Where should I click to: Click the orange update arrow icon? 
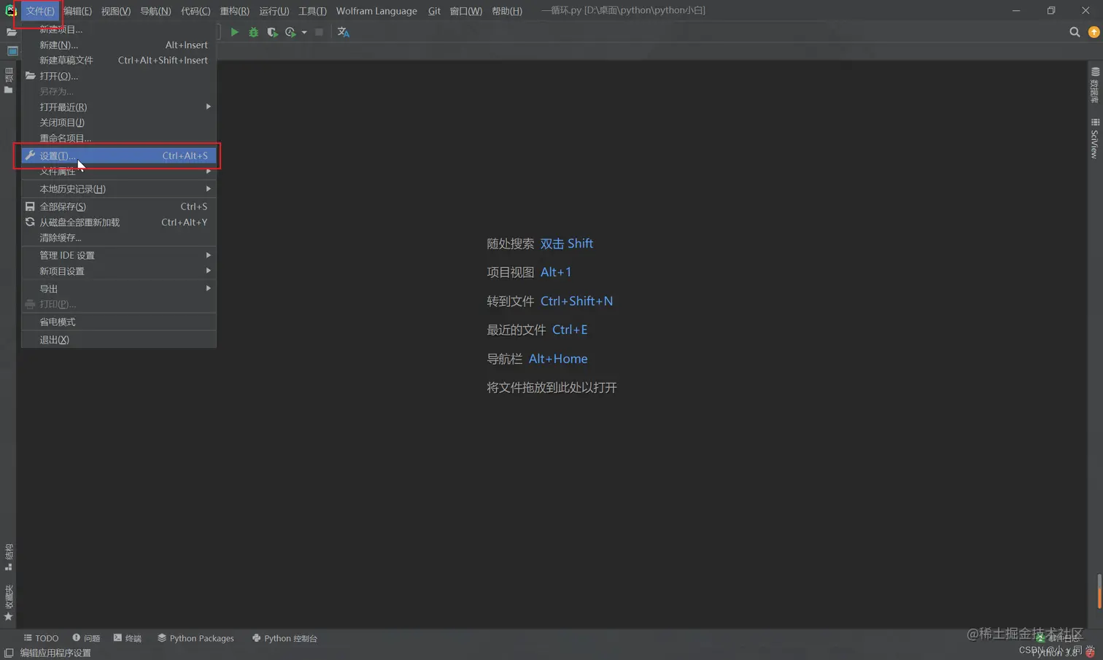pyautogui.click(x=1094, y=32)
